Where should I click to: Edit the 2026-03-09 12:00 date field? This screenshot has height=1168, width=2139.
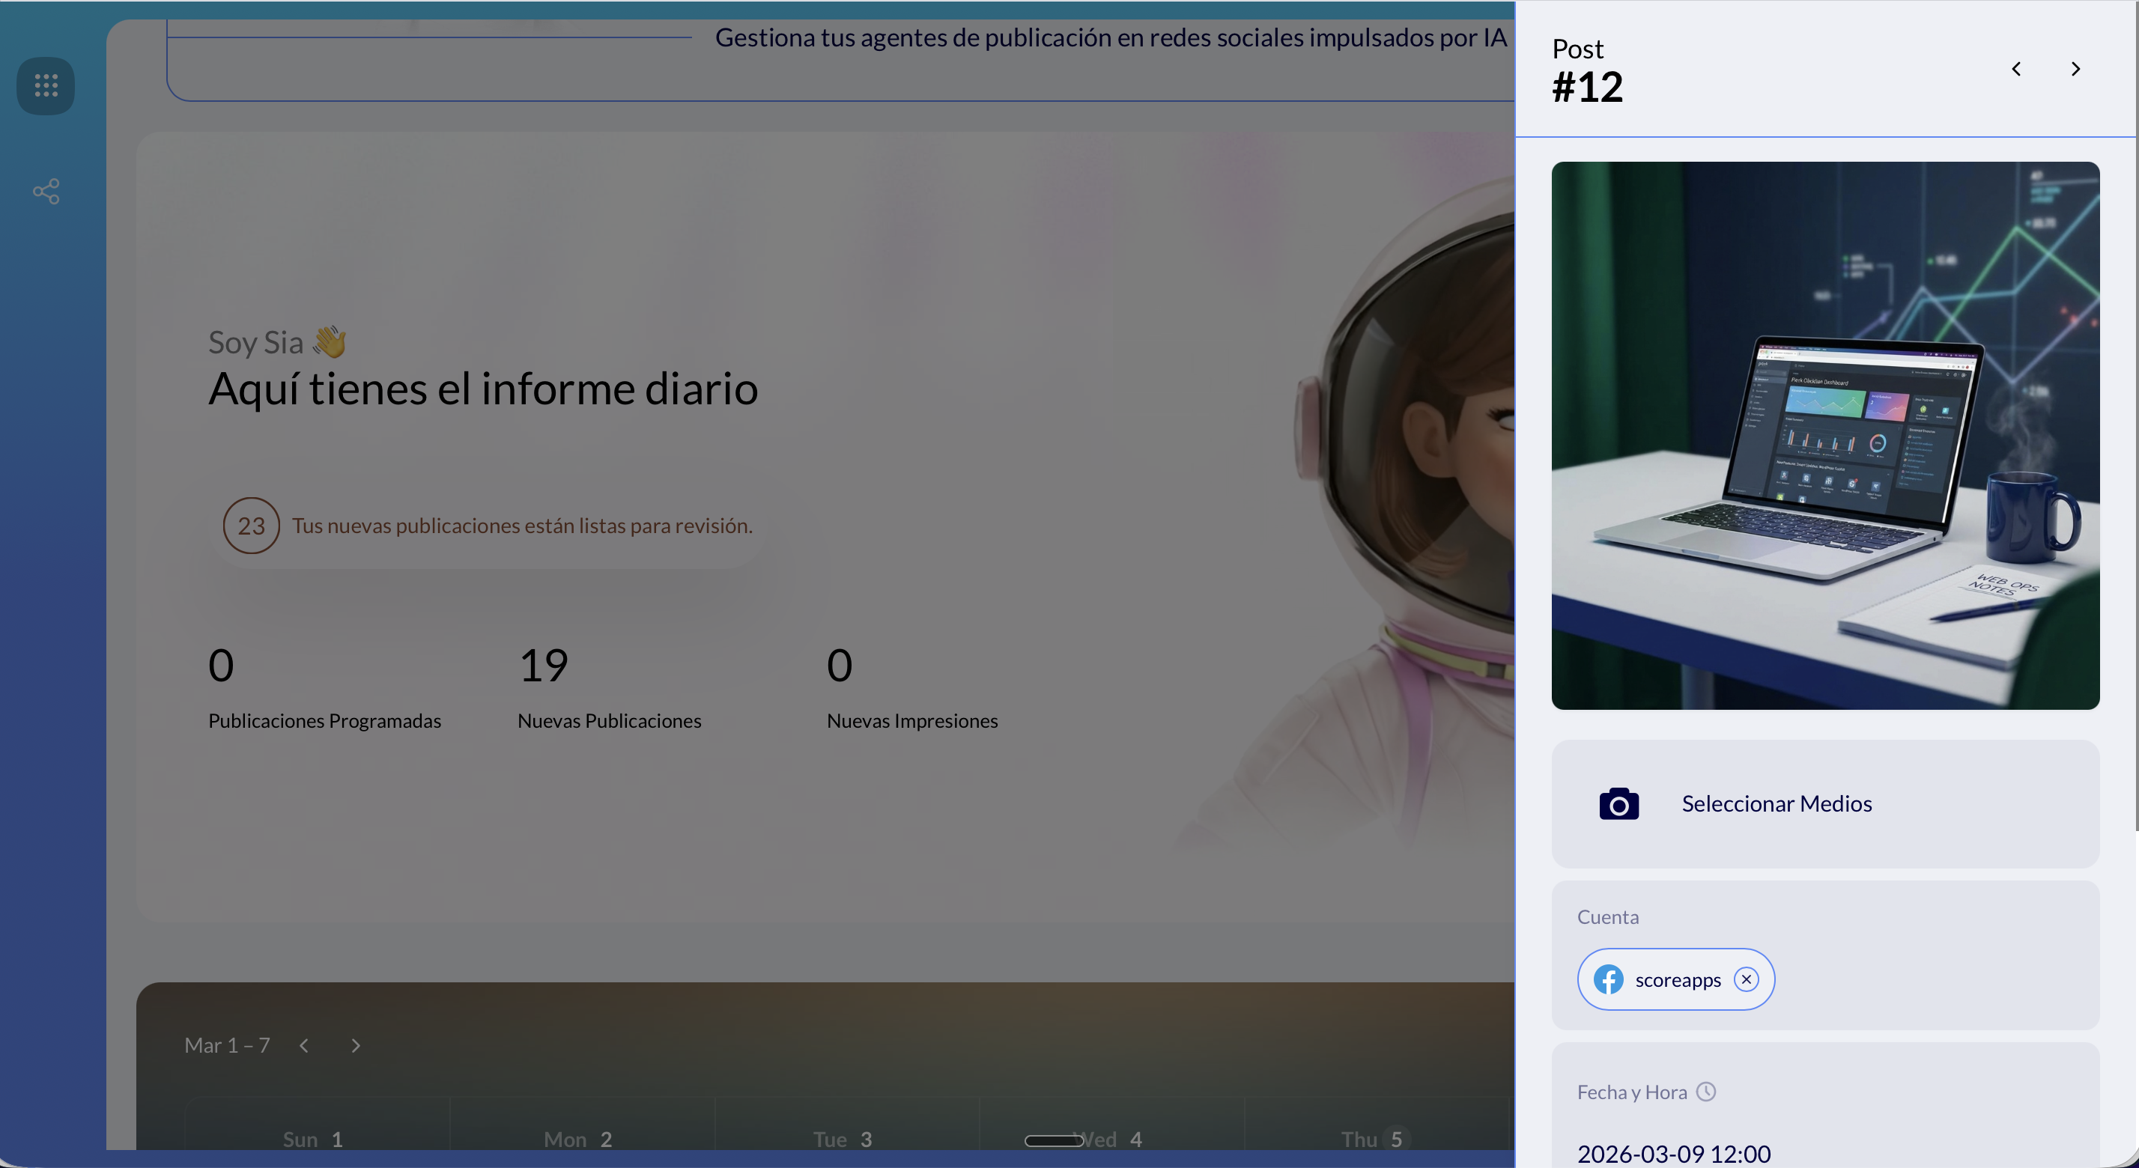[x=1673, y=1153]
